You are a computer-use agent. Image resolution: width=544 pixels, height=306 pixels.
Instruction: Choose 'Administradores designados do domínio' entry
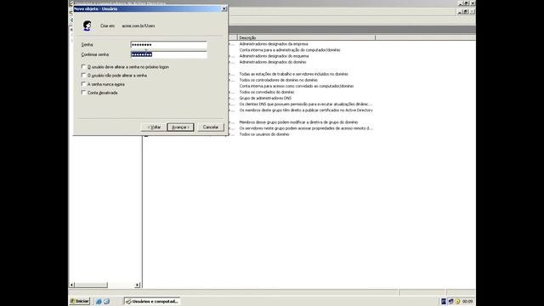273,62
